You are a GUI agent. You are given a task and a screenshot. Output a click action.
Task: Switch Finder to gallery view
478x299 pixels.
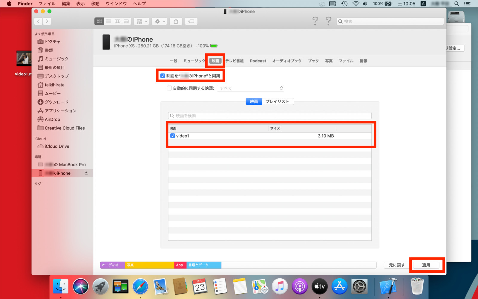coord(126,21)
